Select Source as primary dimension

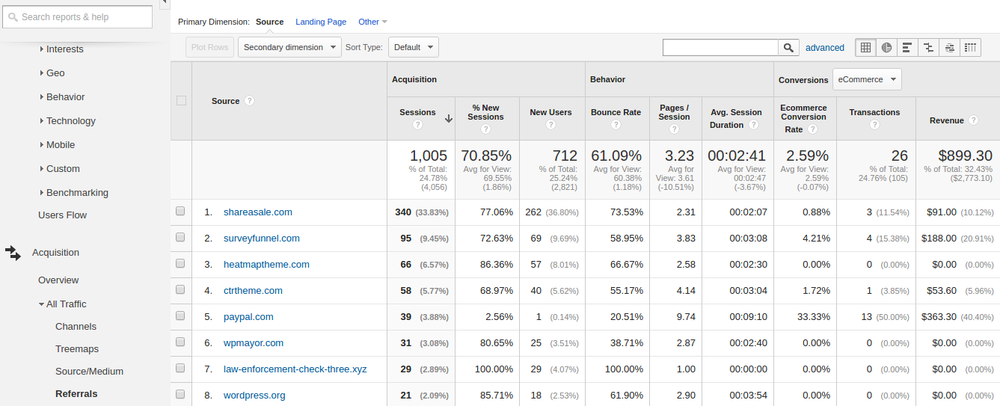(x=269, y=22)
